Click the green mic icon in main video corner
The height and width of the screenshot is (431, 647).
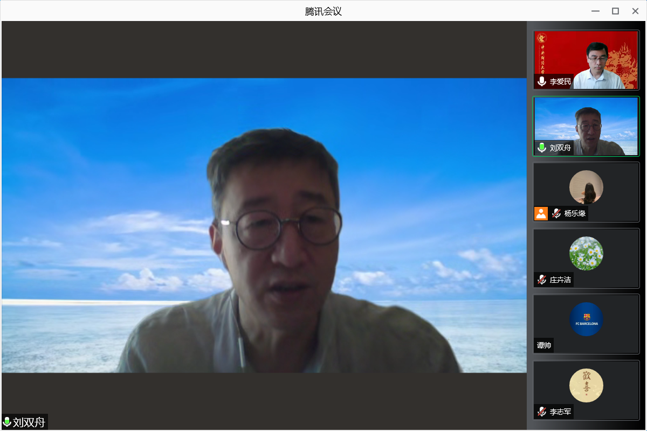coord(7,422)
